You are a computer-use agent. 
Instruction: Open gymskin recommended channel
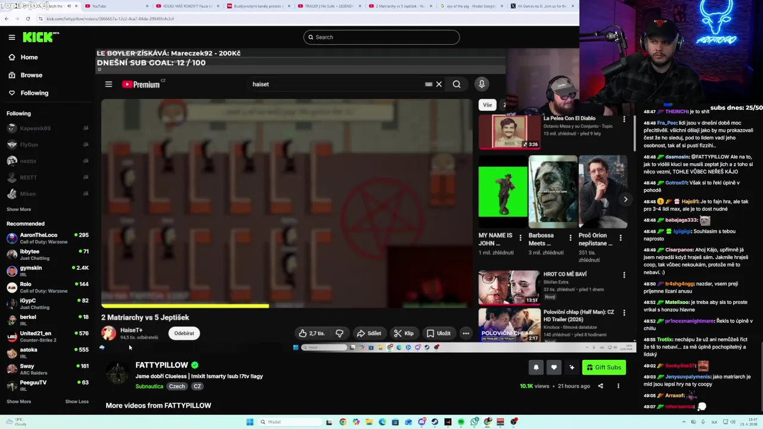[x=47, y=271]
